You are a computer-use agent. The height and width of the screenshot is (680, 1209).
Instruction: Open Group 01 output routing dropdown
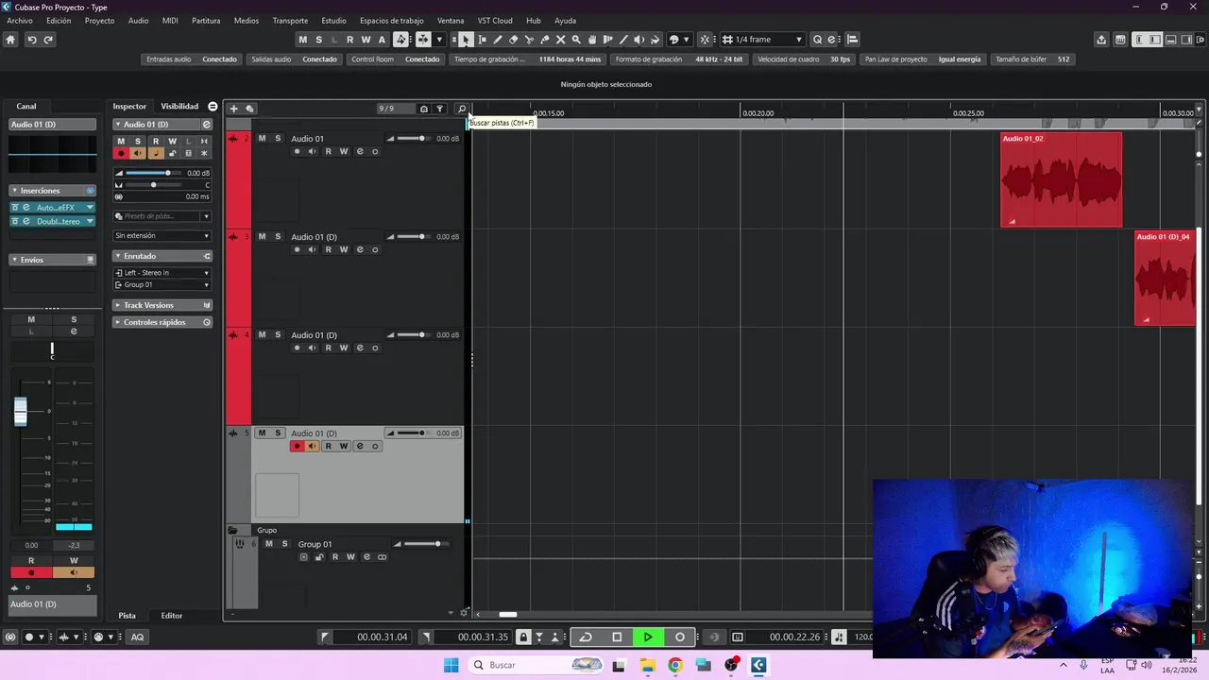[162, 284]
